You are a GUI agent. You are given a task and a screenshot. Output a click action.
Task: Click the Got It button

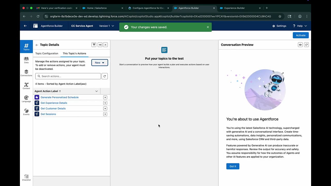(x=233, y=166)
